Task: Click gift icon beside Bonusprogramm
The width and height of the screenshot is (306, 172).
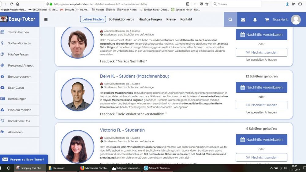Action: click(2, 77)
